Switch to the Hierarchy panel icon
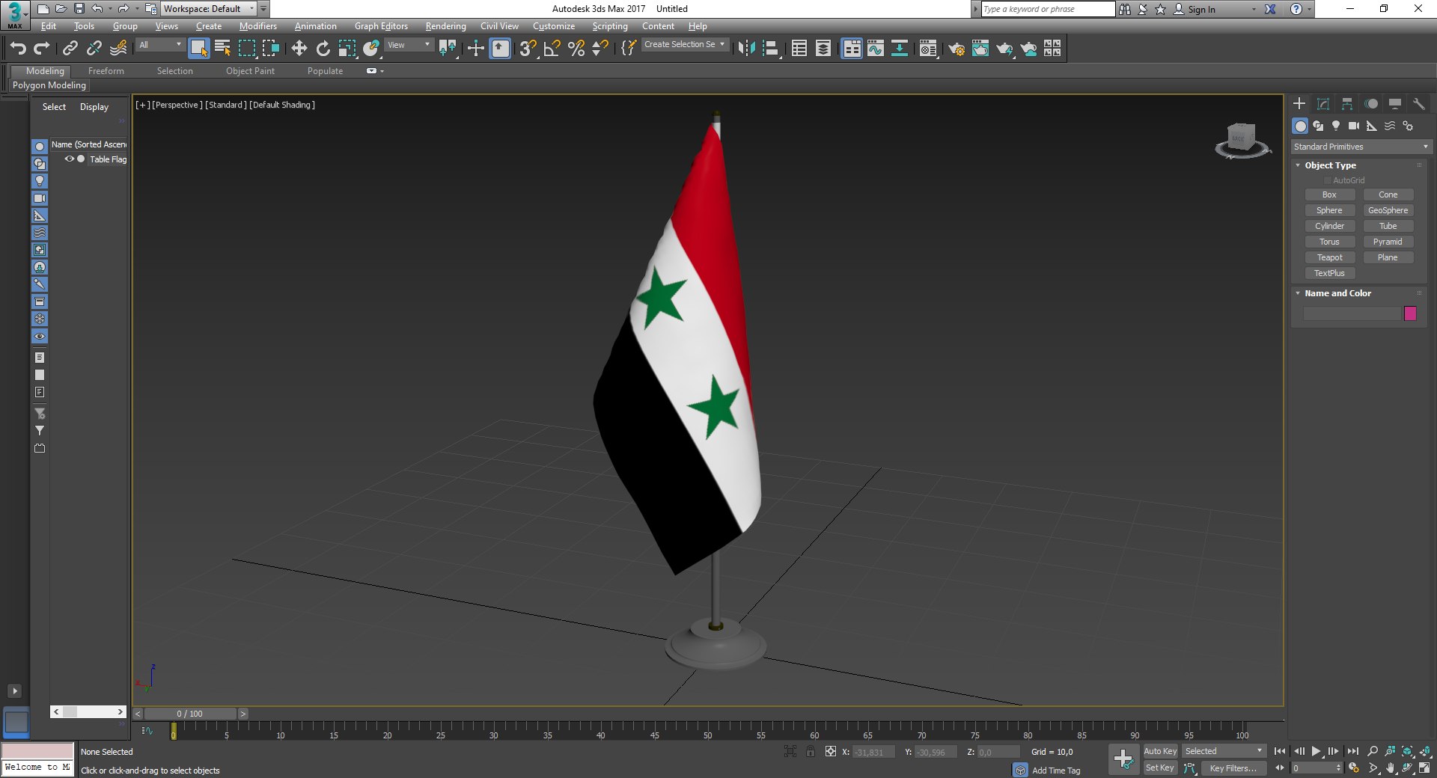 (1347, 104)
